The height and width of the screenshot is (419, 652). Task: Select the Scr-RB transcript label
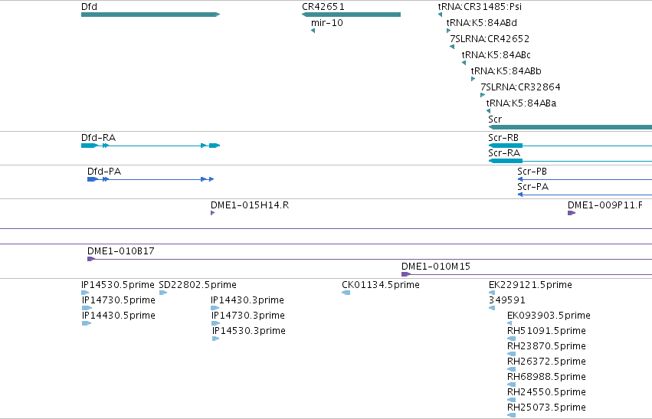click(x=503, y=138)
